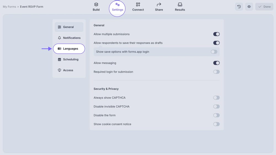Toggle Allow multiple submissions off
Image resolution: width=276 pixels, height=155 pixels.
point(216,34)
